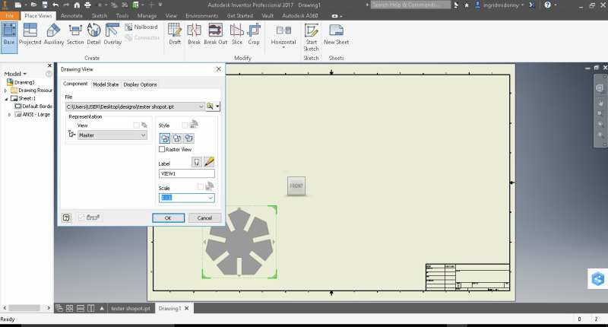Browse for an existing file icon

(210, 106)
